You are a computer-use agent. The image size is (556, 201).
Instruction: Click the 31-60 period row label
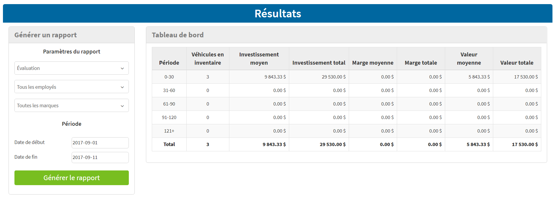coord(169,91)
